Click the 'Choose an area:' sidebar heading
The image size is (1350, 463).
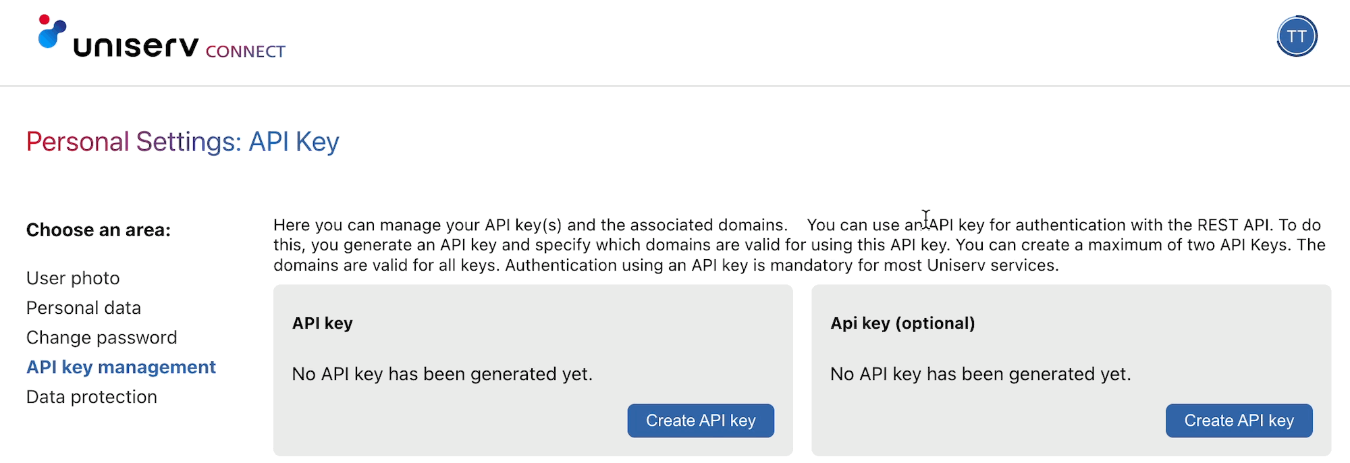tap(99, 230)
